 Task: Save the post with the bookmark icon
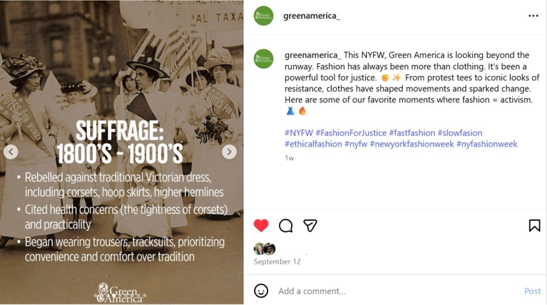pyautogui.click(x=534, y=225)
